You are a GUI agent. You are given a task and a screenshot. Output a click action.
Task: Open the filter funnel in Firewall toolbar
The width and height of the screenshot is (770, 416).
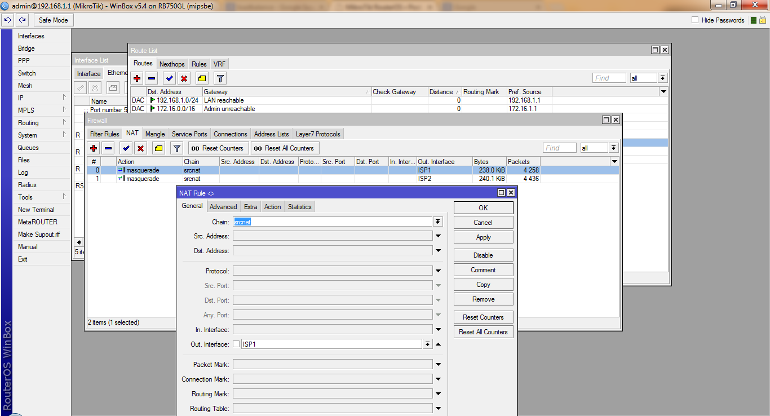(x=177, y=148)
